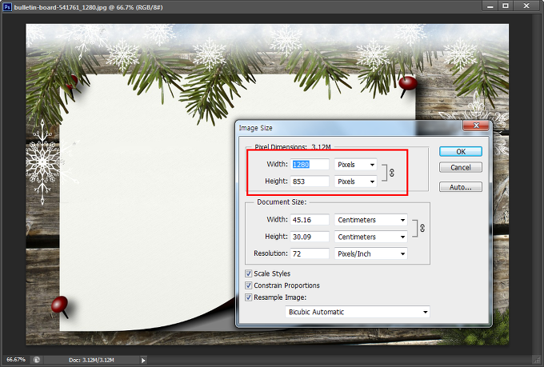Click the Image Size dialog title
The image size is (544, 367).
(256, 128)
